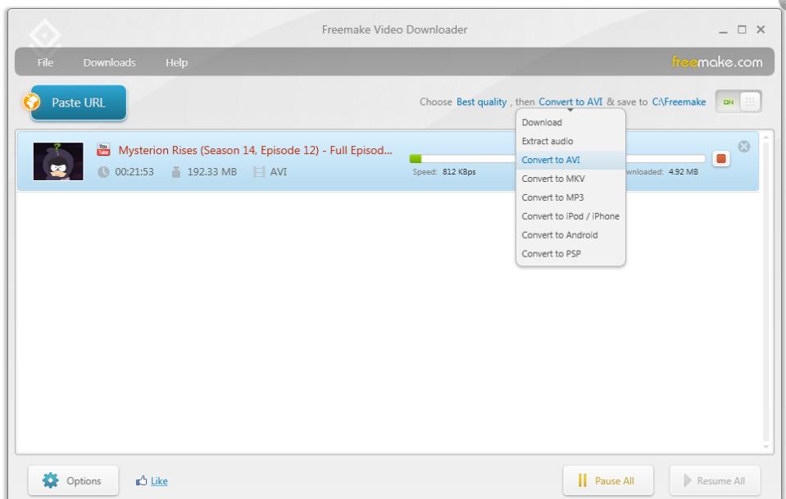Choose Convert to PSP
The image size is (786, 499).
click(x=570, y=254)
